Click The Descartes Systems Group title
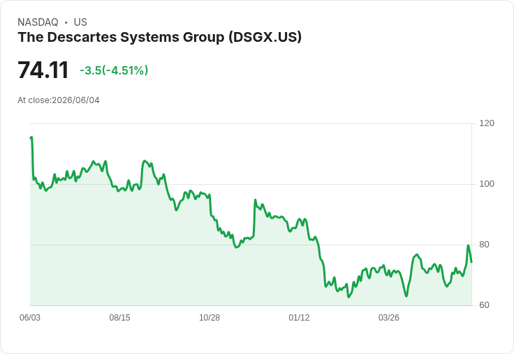The image size is (514, 354). click(159, 38)
